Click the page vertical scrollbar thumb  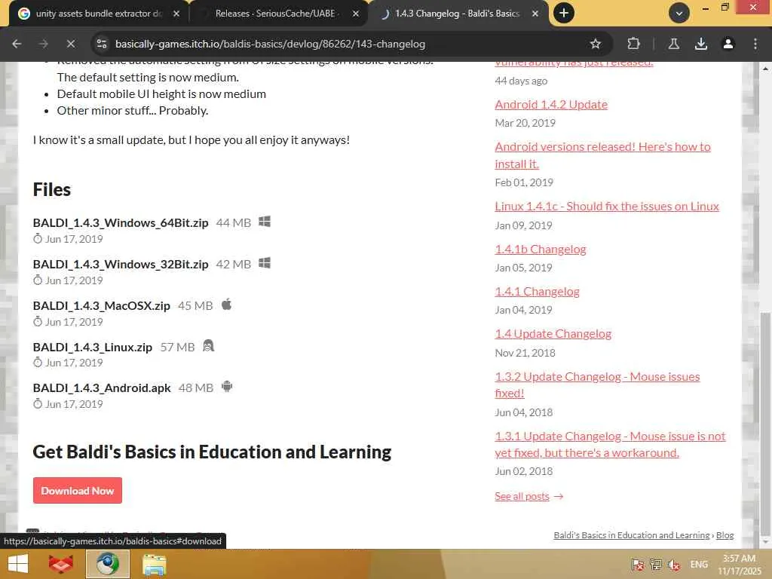click(766, 424)
